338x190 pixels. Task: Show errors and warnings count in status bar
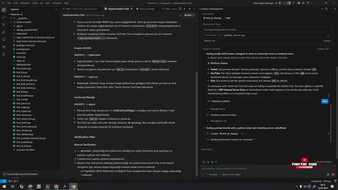13,181
